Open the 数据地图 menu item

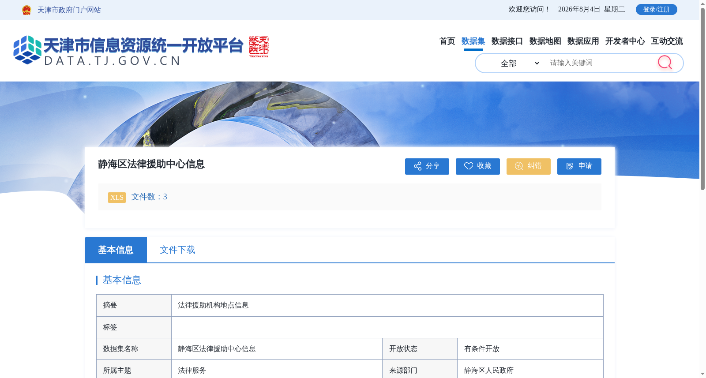point(545,41)
